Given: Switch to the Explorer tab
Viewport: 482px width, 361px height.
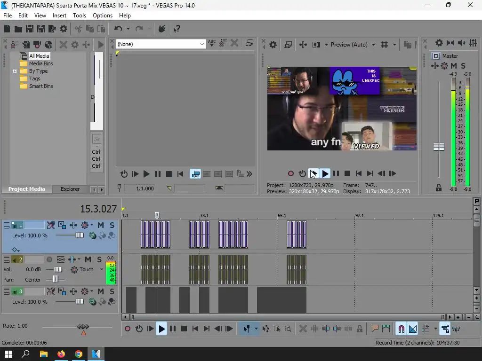Looking at the screenshot, I should 70,189.
